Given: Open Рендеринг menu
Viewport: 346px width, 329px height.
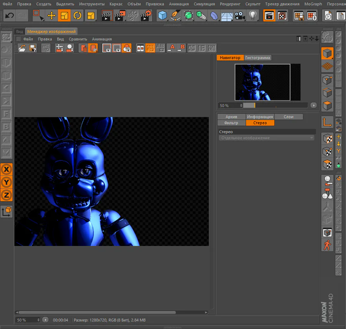Looking at the screenshot, I should point(230,4).
